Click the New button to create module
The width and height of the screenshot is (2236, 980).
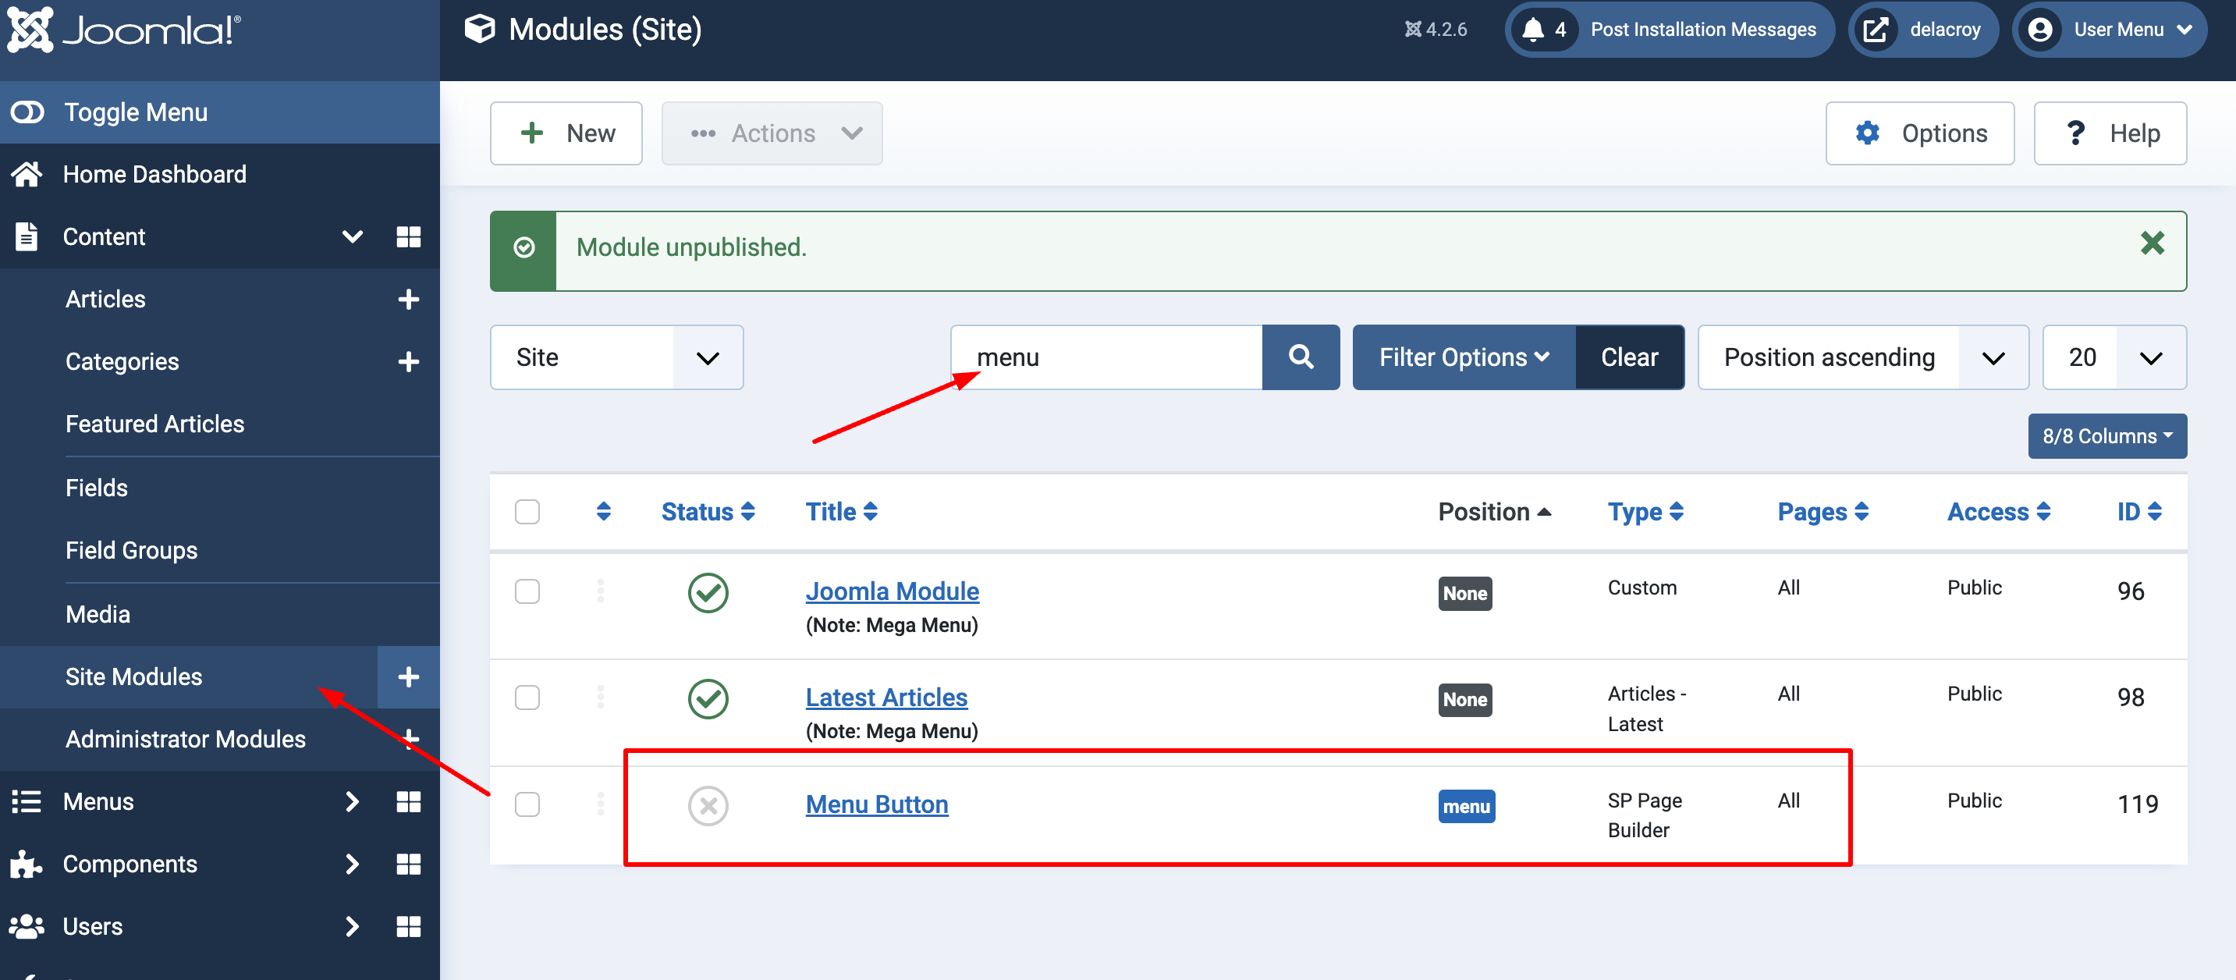(x=567, y=131)
